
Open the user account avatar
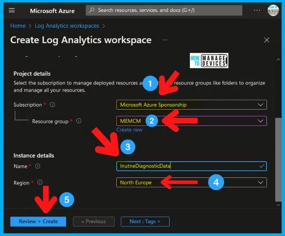(x=273, y=11)
